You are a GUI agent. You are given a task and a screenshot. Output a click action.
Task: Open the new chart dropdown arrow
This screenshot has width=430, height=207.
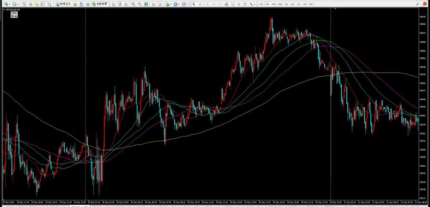(10, 4)
